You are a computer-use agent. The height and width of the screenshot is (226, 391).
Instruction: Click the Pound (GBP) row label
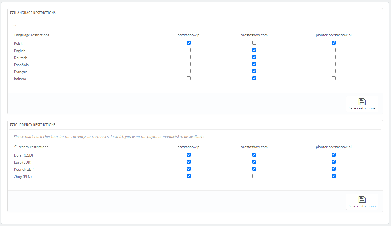coord(24,169)
